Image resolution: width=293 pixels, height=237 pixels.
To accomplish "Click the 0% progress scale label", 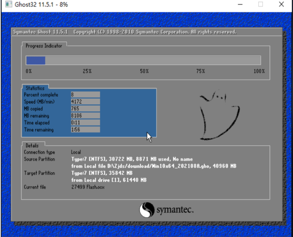I will pyautogui.click(x=29, y=71).
